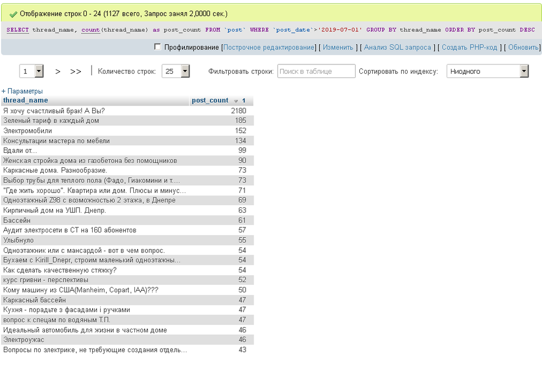The image size is (542, 365).
Task: Sort by post_count column header
Action: pyautogui.click(x=210, y=100)
